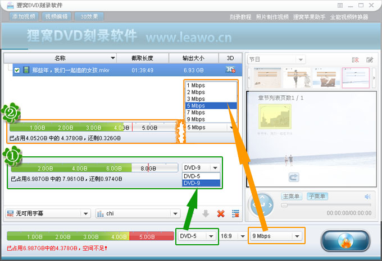Go to previous templates with the left arrow

tap(249, 78)
